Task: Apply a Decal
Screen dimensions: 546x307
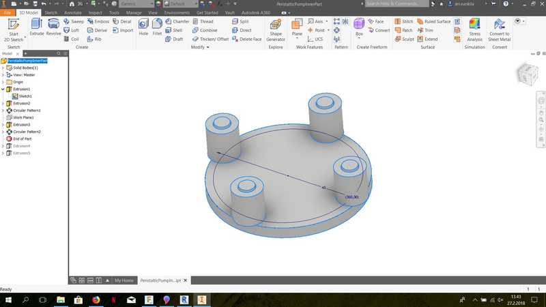Action: [x=122, y=22]
